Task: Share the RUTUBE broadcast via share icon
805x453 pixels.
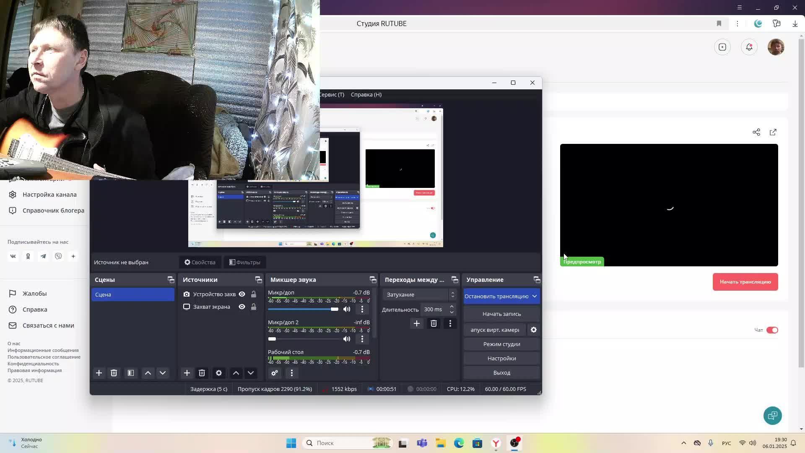Action: [756, 132]
